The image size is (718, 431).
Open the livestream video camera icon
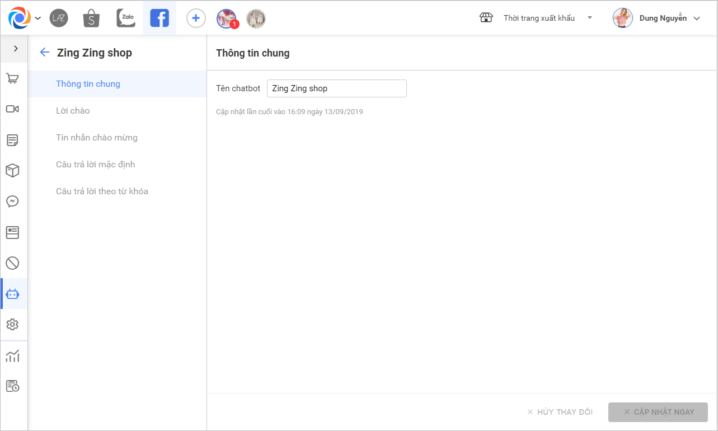click(x=13, y=109)
